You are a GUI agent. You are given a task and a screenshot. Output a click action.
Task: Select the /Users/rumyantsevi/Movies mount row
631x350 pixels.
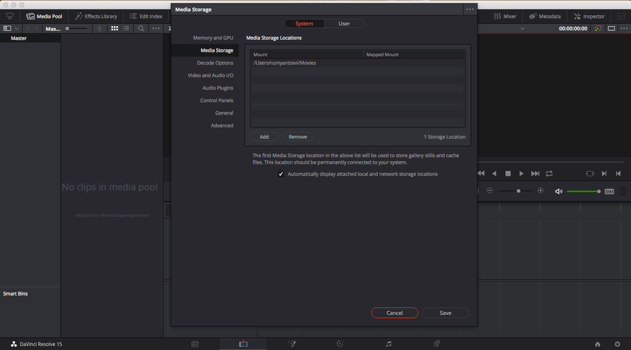coord(358,63)
